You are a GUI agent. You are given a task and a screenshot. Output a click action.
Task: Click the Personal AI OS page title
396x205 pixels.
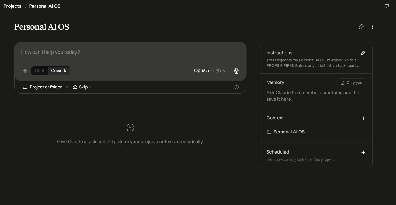pos(42,27)
